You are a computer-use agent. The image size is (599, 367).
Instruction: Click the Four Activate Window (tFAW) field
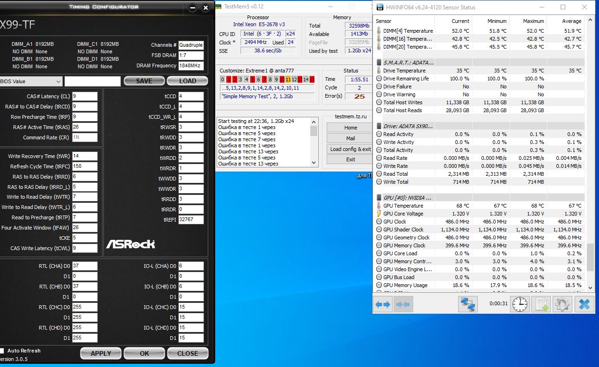click(x=85, y=228)
